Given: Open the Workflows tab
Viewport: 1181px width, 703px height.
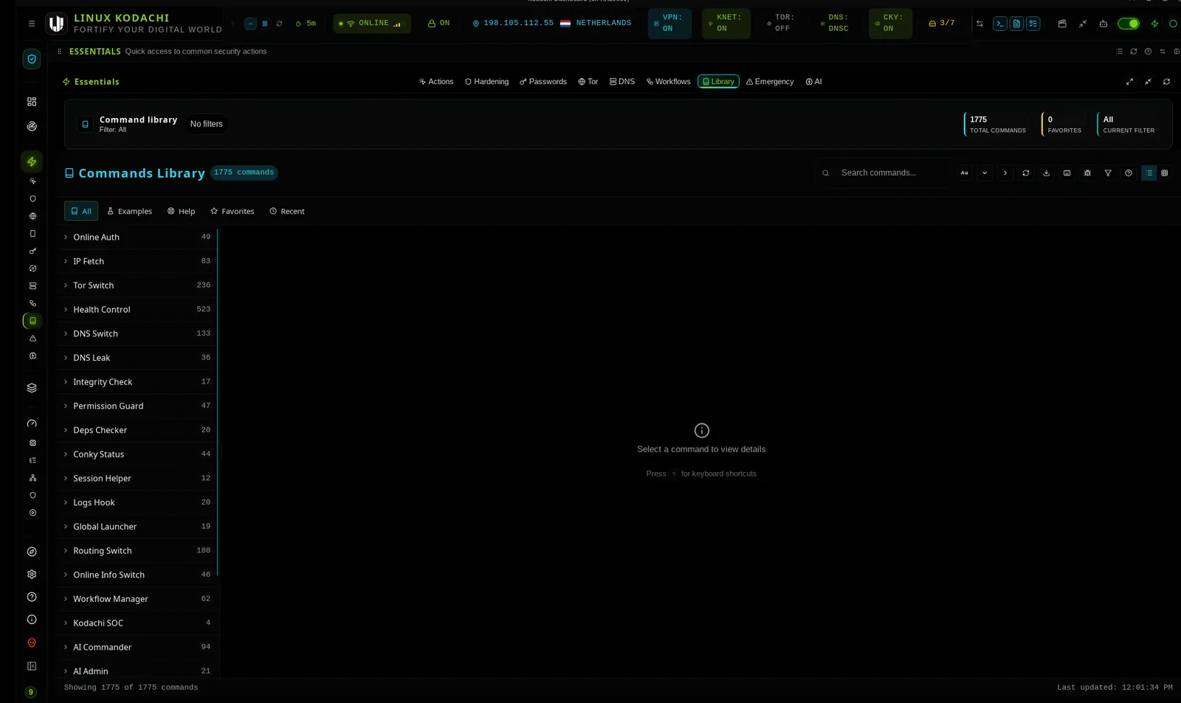Looking at the screenshot, I should 669,82.
